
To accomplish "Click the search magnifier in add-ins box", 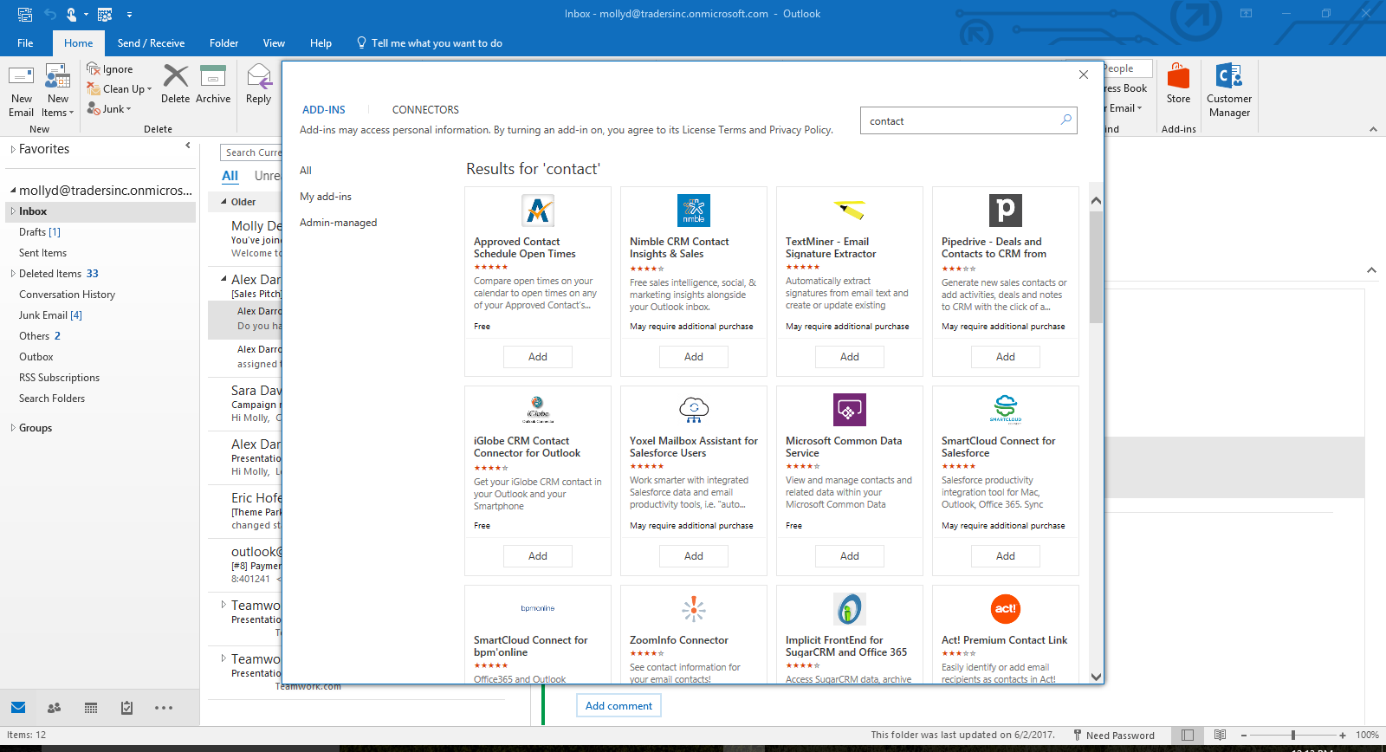I will coord(1066,120).
